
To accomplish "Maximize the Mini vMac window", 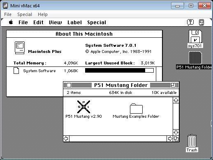I will (x=191, y=6).
